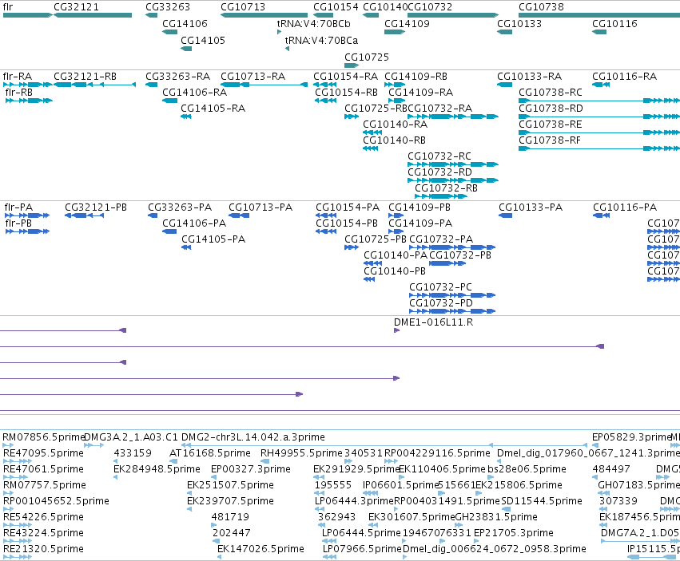
Task: Select the CG10116-RA transcript label
Action: tap(625, 77)
